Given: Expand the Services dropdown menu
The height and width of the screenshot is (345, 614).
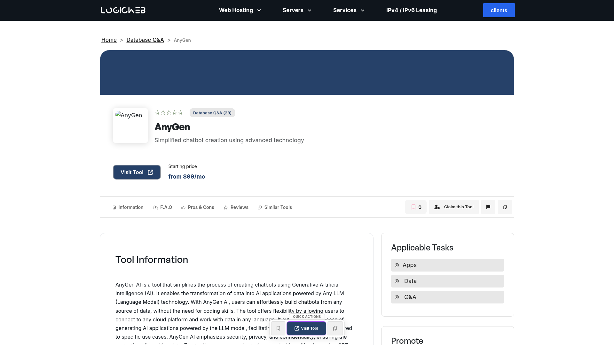Looking at the screenshot, I should pos(349,10).
